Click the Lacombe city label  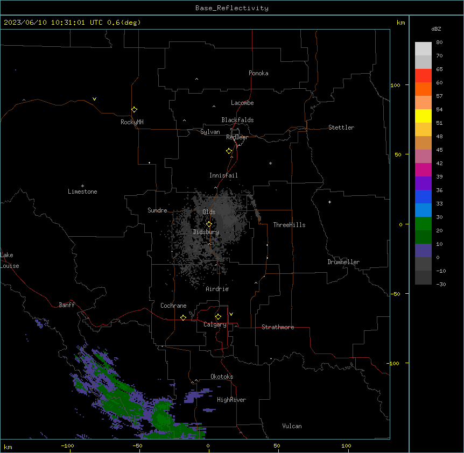[242, 103]
